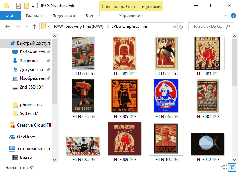The image size is (238, 172).
Task: Open the Управление ribbon tab
Action: 131,16
